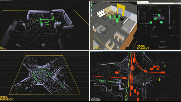Open Mode menu in bottom-left intersection window
Screen dimensions: 181x102
tap(18, 52)
